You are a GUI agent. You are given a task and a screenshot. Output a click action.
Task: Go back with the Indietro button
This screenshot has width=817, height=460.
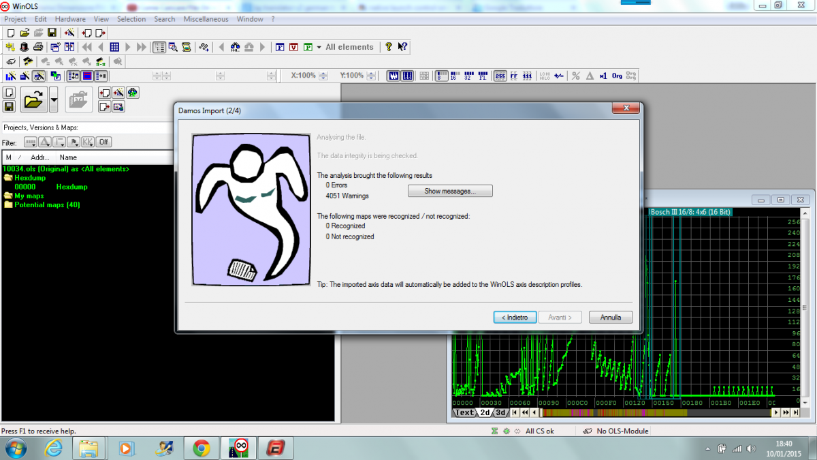point(515,318)
